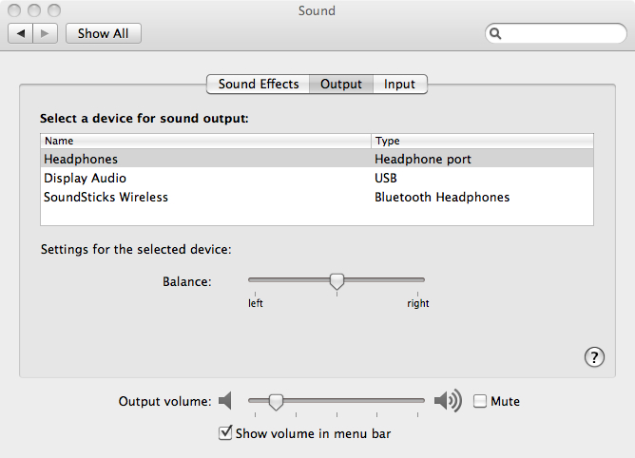The image size is (635, 458).
Task: Click the search magnifier icon
Action: pyautogui.click(x=496, y=33)
